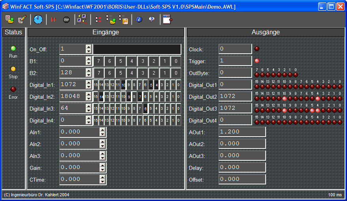Click the Gain input field
Viewport: 347px width, 201px height.
point(80,167)
